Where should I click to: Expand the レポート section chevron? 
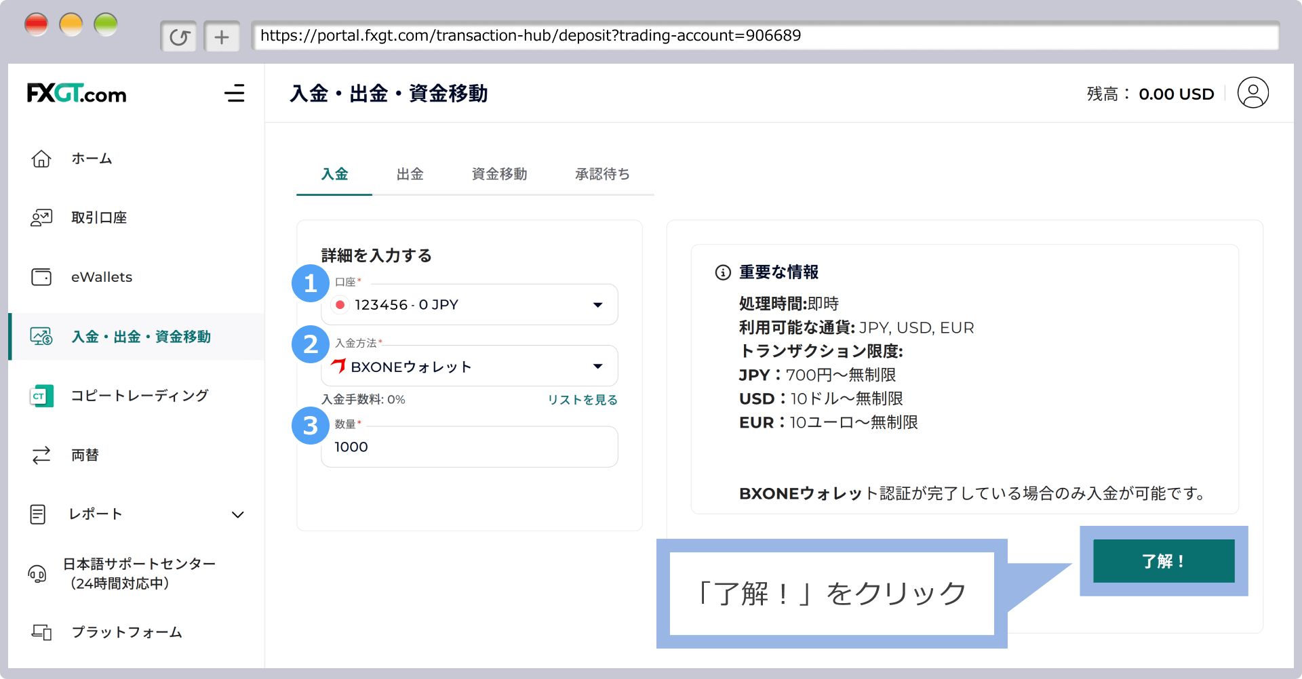click(x=237, y=515)
